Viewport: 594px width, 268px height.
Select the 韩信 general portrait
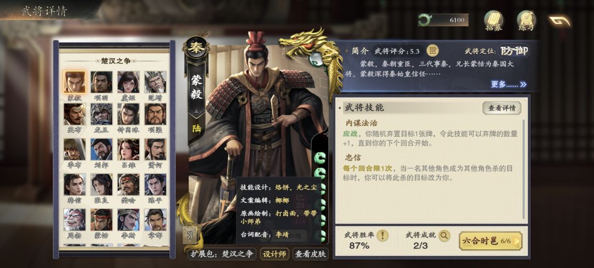point(75,188)
